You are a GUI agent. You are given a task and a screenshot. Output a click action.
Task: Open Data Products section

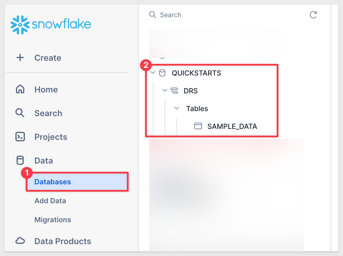63,241
